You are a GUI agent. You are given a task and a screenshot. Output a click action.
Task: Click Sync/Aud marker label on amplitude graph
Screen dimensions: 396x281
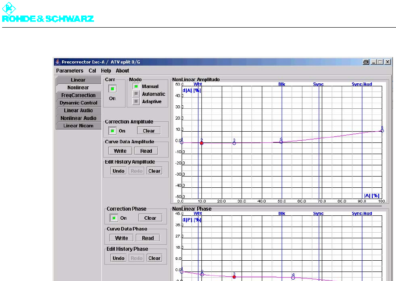coord(361,84)
